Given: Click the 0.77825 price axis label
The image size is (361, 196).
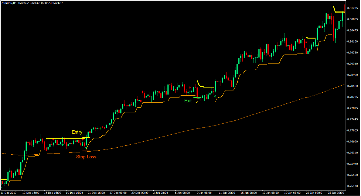Looking at the screenshot, I should click(353, 109).
